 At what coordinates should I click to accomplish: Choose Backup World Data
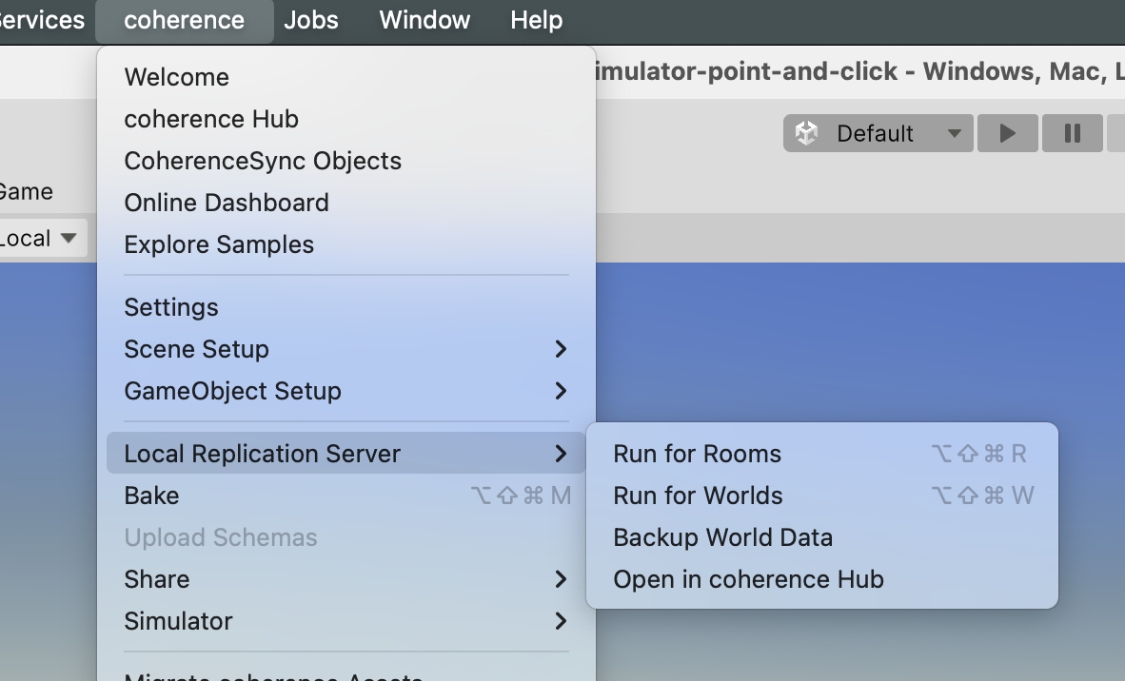pyautogui.click(x=723, y=537)
